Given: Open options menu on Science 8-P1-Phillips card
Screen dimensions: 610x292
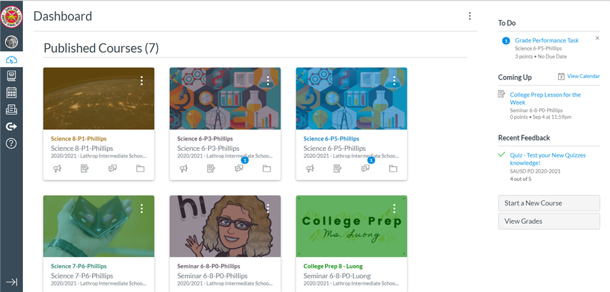Looking at the screenshot, I should pyautogui.click(x=142, y=81).
